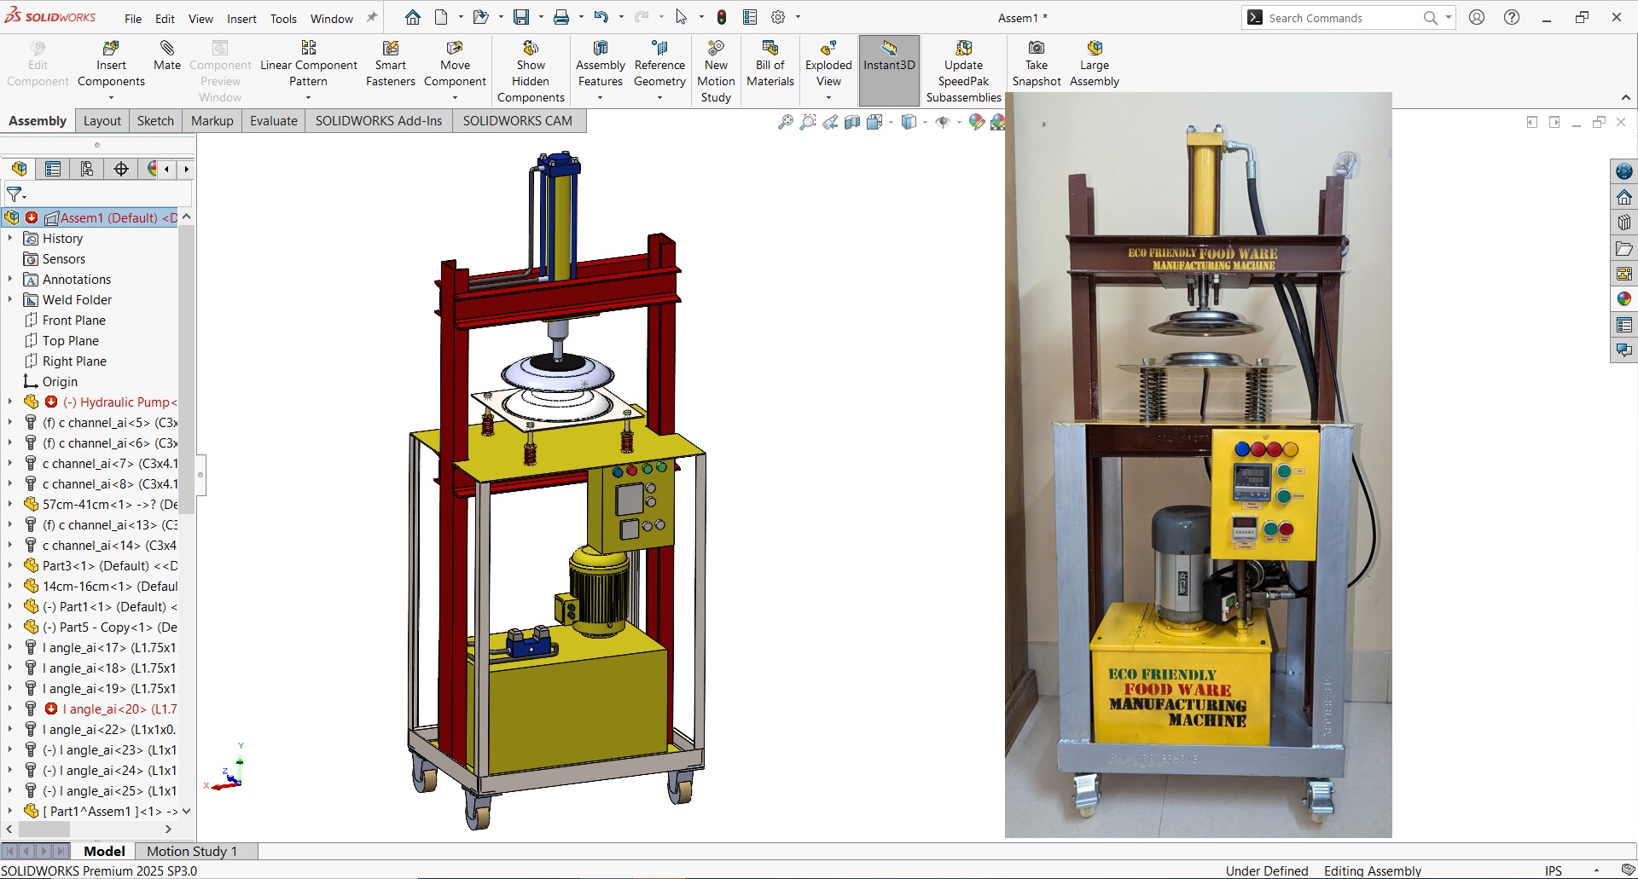Open the DimXpertManager crosshair tab
The height and width of the screenshot is (879, 1638).
pos(121,169)
